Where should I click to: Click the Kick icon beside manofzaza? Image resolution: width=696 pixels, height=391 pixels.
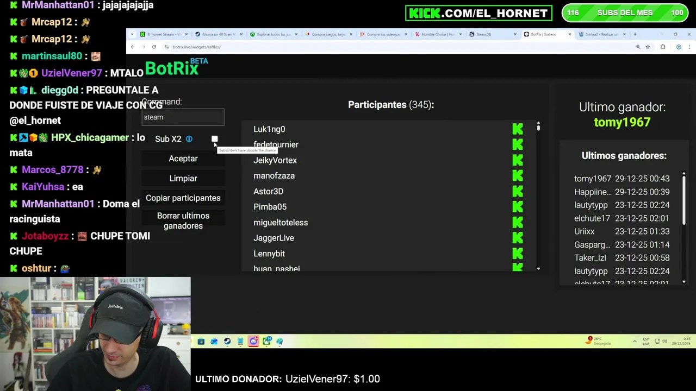pos(518,176)
